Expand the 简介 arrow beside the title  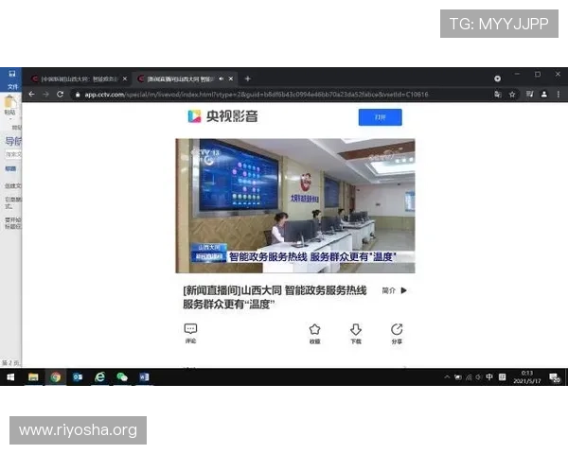pos(404,290)
